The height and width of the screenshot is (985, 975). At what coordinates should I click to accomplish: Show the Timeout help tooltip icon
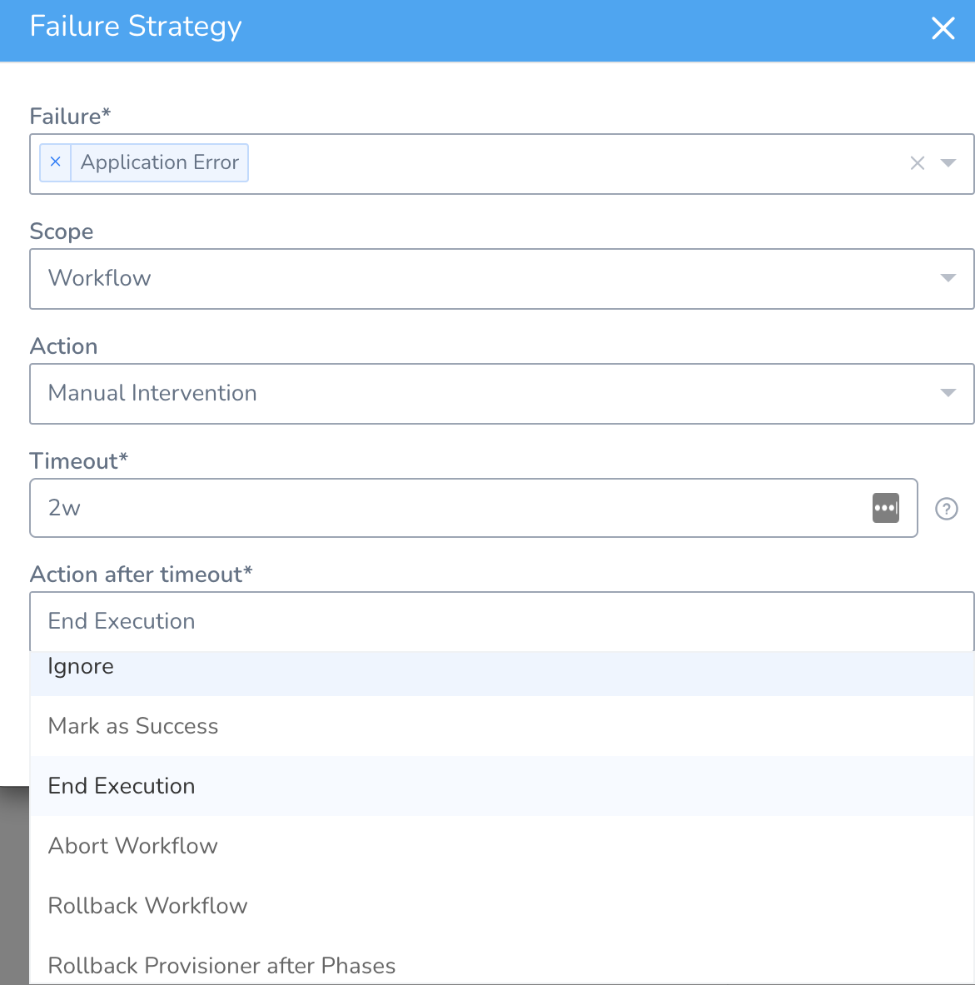[946, 508]
